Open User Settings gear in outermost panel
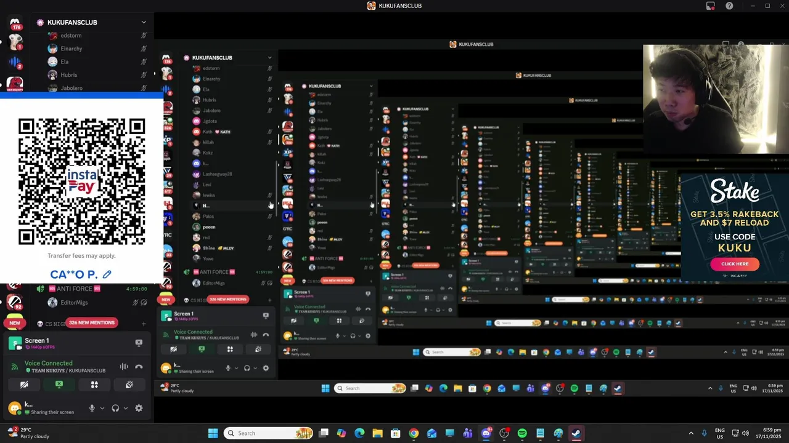The width and height of the screenshot is (789, 443). (x=139, y=408)
